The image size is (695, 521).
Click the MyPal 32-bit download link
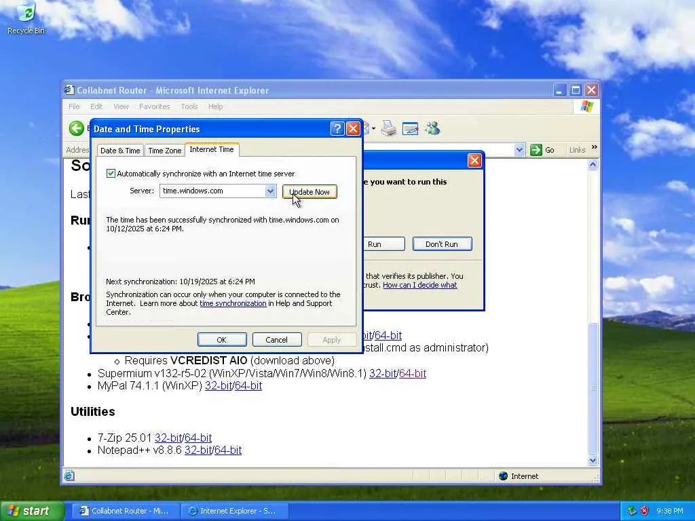[x=219, y=386]
